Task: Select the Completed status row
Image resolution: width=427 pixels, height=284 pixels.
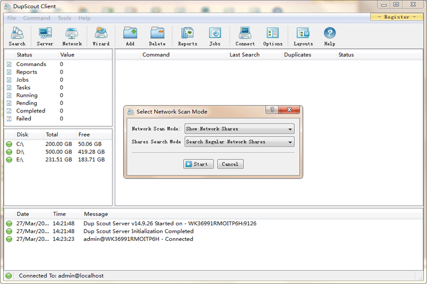Action: [x=30, y=111]
